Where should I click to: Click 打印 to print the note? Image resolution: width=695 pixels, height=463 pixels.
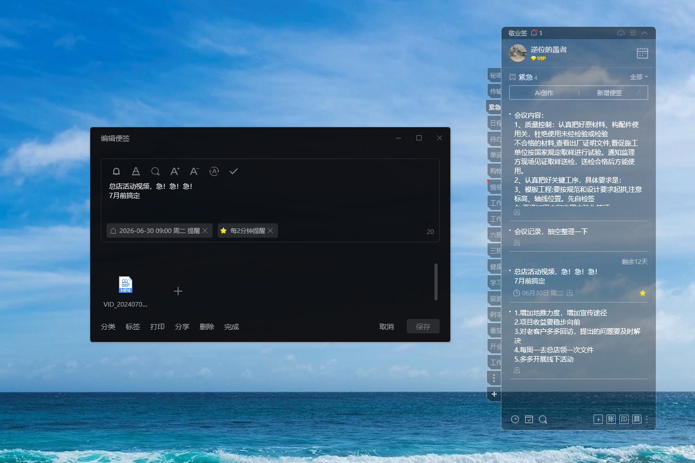[158, 327]
